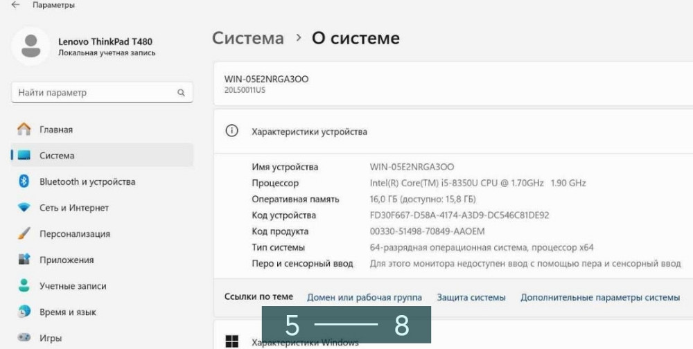
Task: Click the Lenovo ThinkPad T480 account name
Action: click(x=105, y=42)
